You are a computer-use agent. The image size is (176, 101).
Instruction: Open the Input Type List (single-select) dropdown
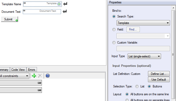[144, 56]
